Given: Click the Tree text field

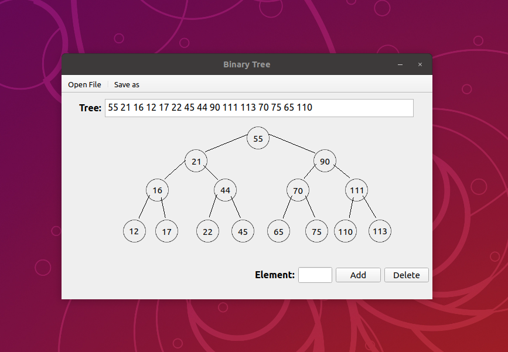Looking at the screenshot, I should (259, 108).
